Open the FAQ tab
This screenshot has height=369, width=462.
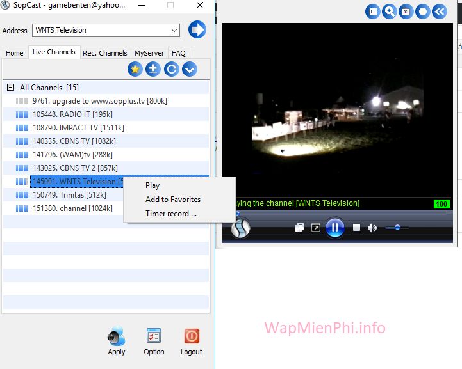tap(179, 53)
